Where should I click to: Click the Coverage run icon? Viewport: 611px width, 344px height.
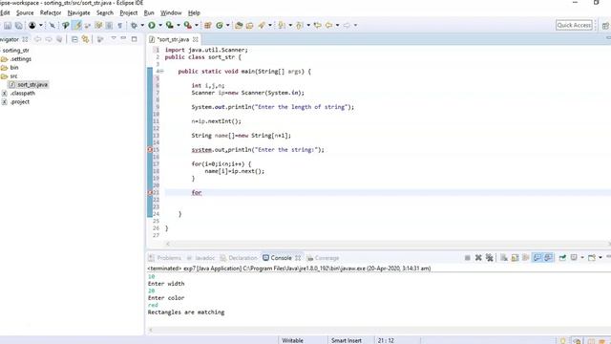point(170,26)
